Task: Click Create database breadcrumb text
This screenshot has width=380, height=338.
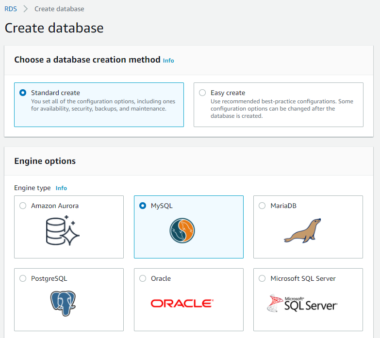Action: [59, 9]
